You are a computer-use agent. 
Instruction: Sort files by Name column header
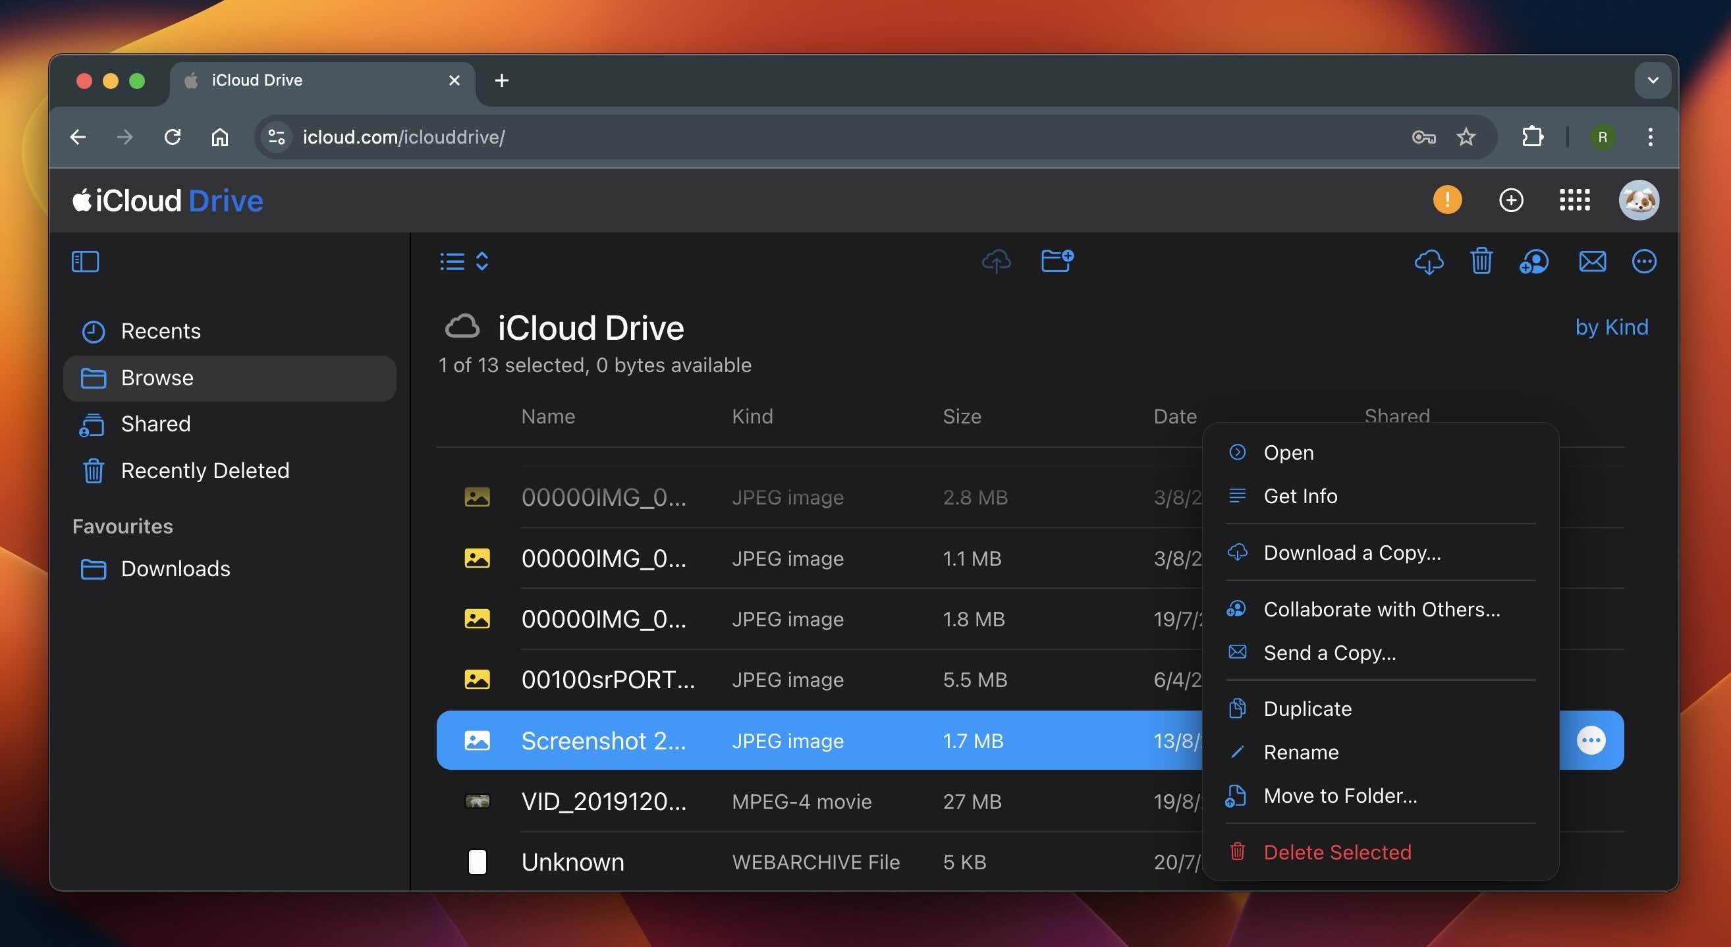[x=547, y=416]
